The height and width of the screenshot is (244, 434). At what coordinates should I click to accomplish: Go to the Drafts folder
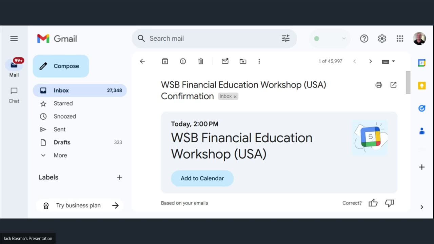pos(62,142)
